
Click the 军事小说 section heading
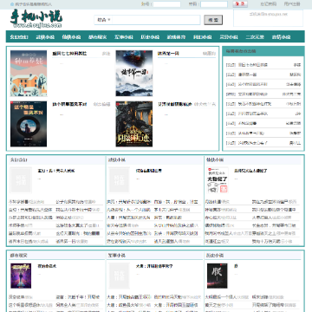click(x=117, y=256)
